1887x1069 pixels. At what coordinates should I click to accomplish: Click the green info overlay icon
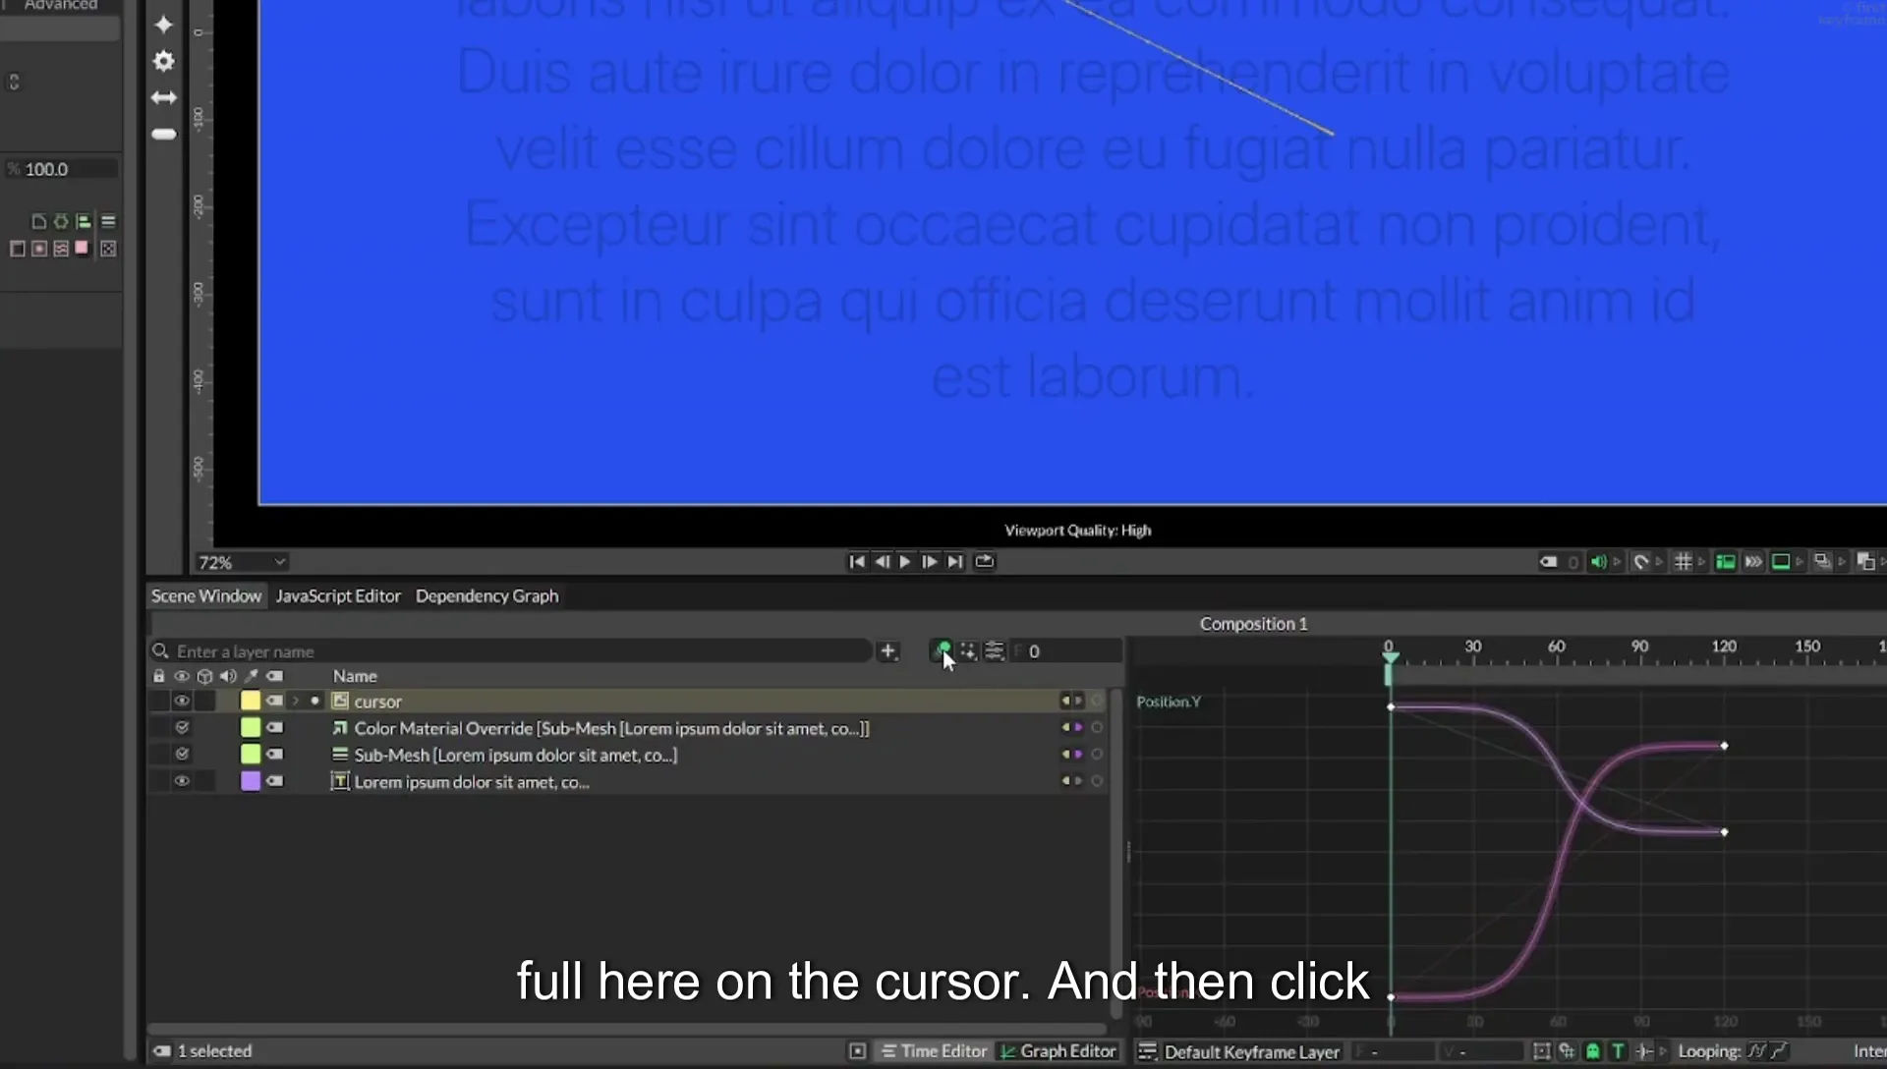[x=1725, y=562]
